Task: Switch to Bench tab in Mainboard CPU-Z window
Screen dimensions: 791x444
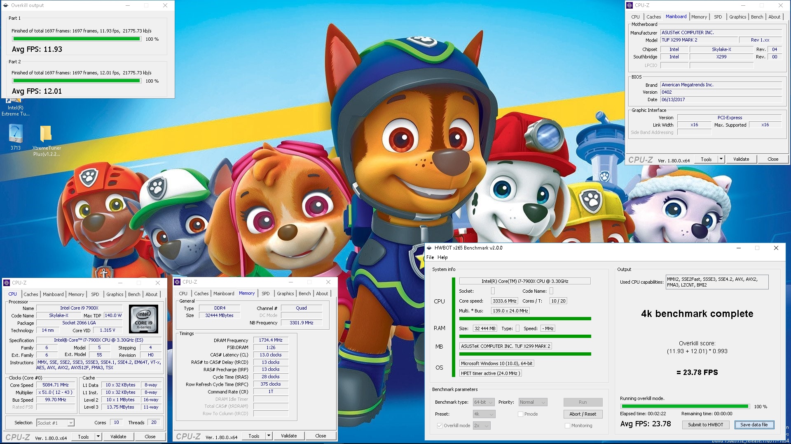Action: click(757, 17)
